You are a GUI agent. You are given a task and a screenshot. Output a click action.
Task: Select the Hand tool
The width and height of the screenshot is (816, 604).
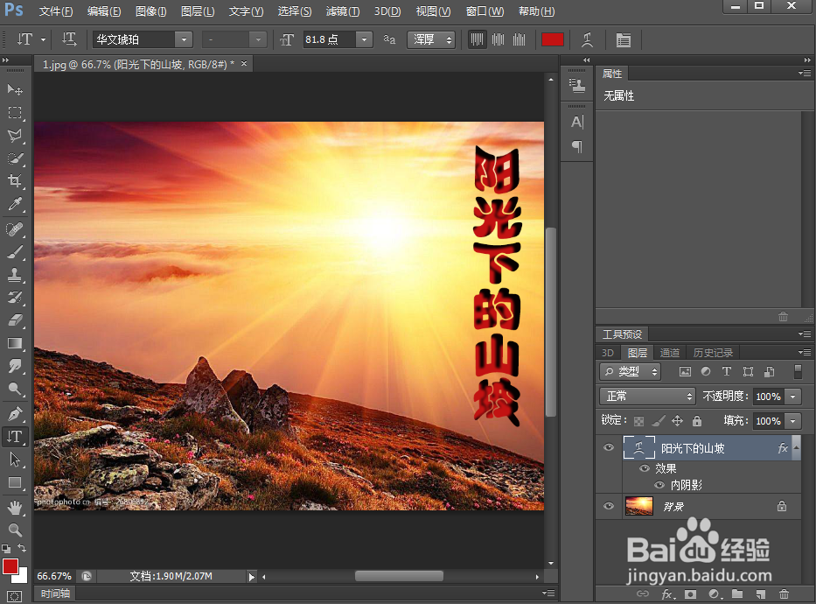14,506
